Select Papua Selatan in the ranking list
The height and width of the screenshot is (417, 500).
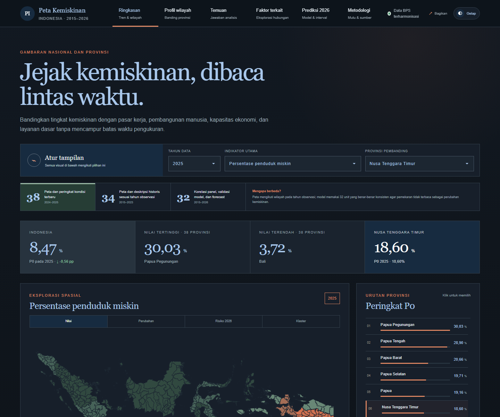coord(417,376)
